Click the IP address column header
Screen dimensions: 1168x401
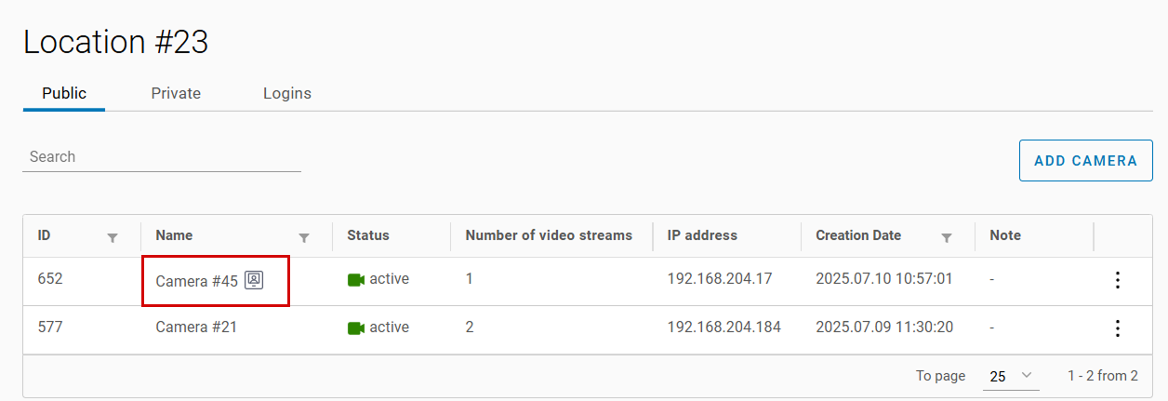point(702,235)
